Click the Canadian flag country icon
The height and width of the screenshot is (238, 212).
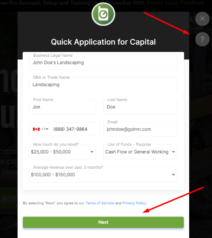coord(36,129)
